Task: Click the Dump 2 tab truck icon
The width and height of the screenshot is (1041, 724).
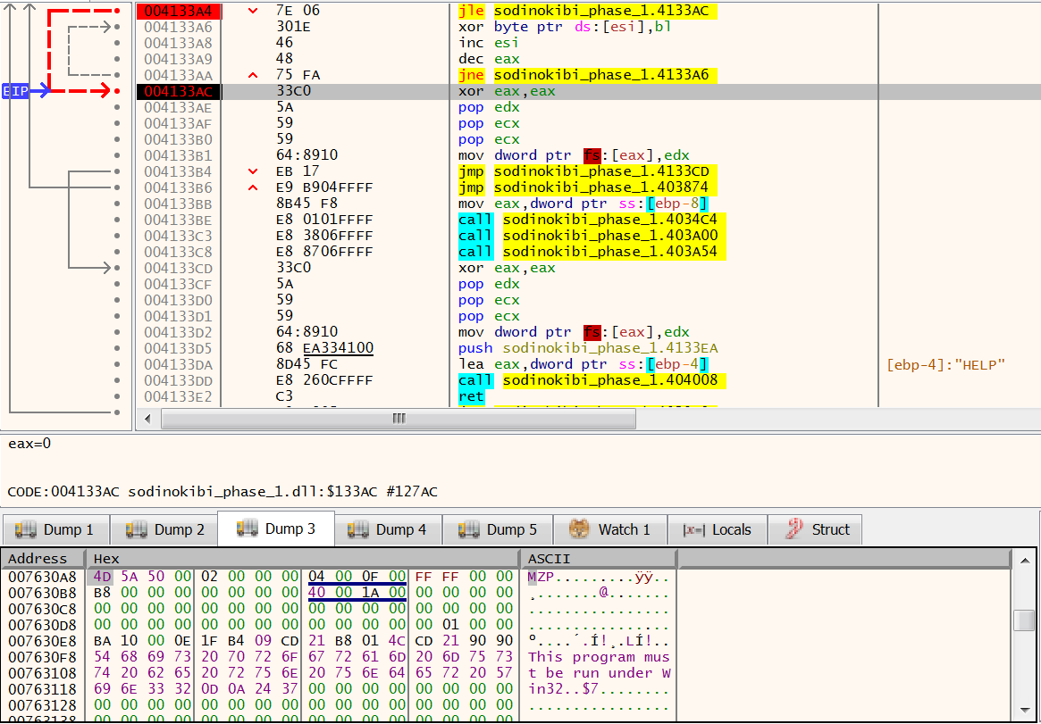Action: click(x=137, y=529)
